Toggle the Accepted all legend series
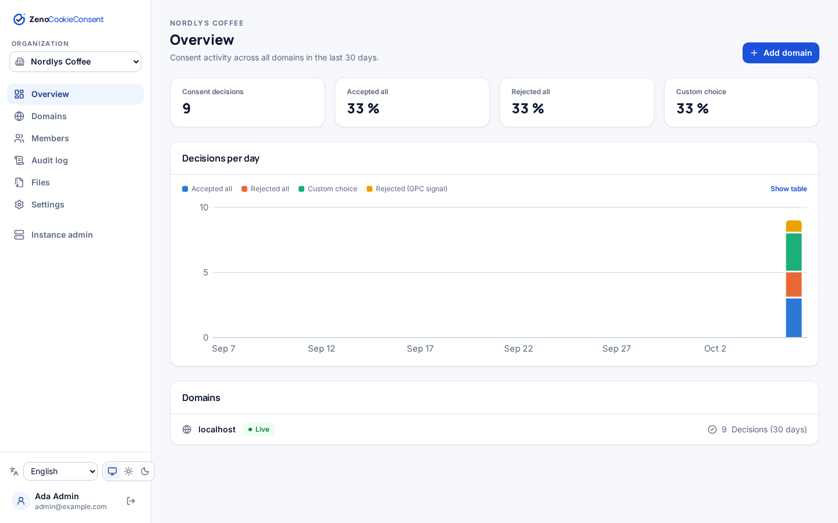 point(207,189)
